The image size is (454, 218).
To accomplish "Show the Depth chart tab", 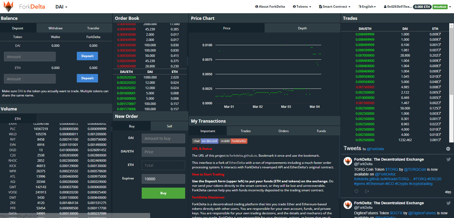I will 302,28.
